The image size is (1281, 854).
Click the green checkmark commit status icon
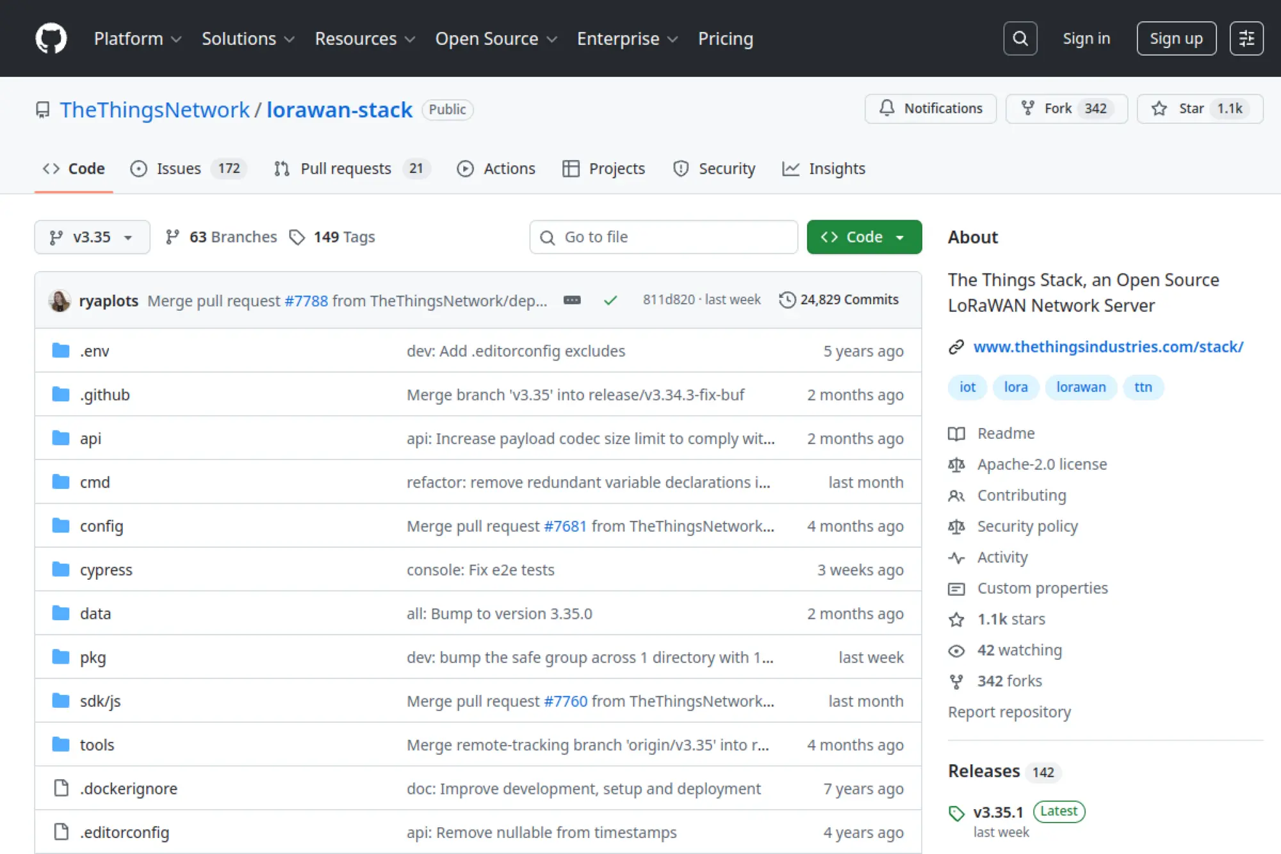610,299
